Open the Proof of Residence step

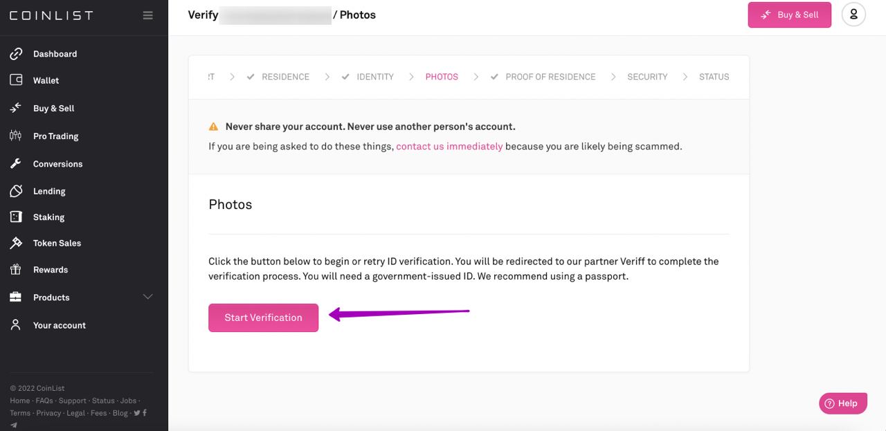550,77
